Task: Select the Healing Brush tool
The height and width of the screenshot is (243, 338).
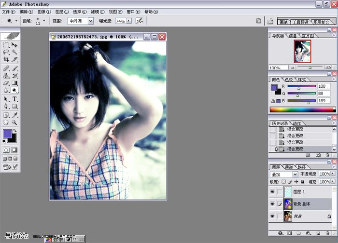Action: tap(6, 68)
